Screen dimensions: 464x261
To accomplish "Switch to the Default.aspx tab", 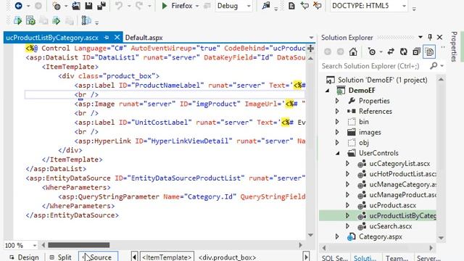I will pos(144,38).
